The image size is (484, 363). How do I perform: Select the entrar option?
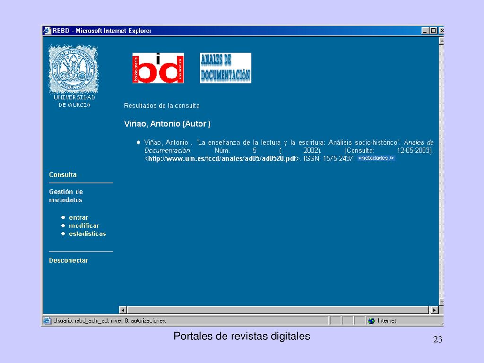(78, 217)
